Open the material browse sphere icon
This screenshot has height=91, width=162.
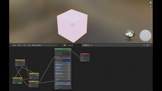pos(65,45)
